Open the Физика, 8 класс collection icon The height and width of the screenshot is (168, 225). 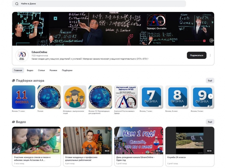point(177,97)
